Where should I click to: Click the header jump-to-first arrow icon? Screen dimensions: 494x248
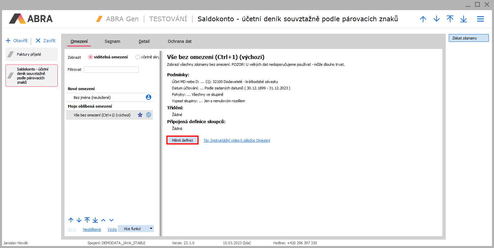[450, 19]
